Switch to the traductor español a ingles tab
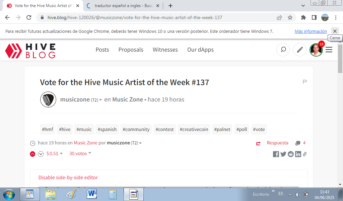This screenshot has width=343, height=201. (124, 6)
